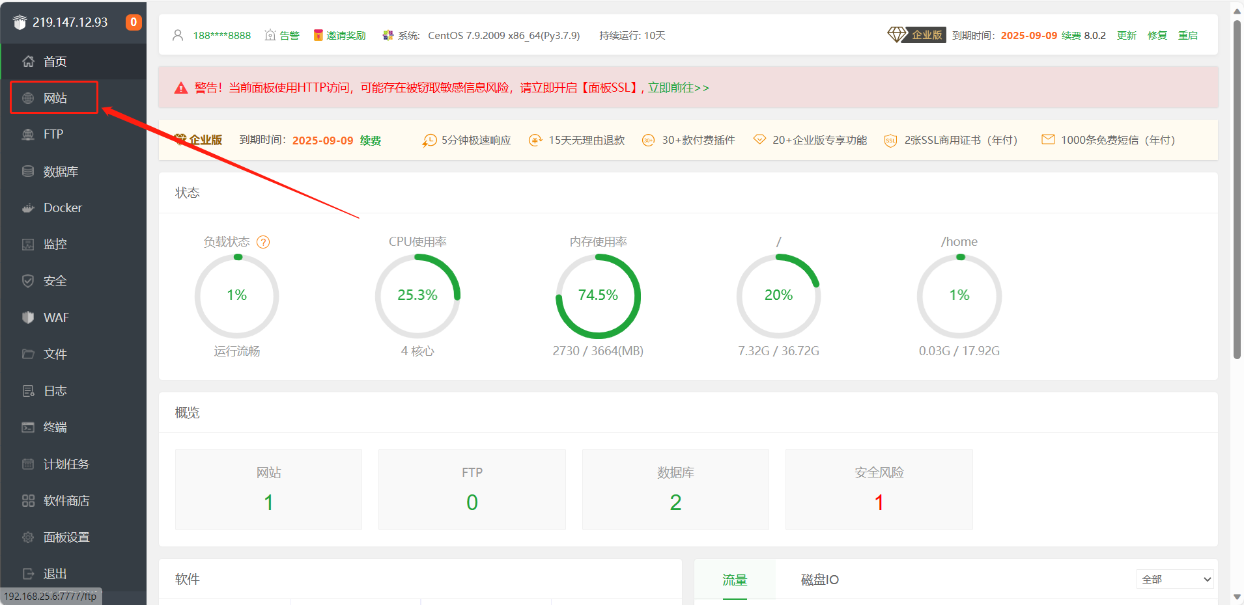Click the 面板设置 gear icon
Screen dimensions: 1244x605
(x=28, y=537)
